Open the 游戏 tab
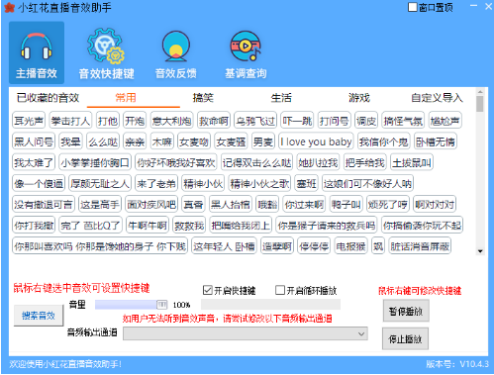The width and height of the screenshot is (494, 375). [359, 98]
